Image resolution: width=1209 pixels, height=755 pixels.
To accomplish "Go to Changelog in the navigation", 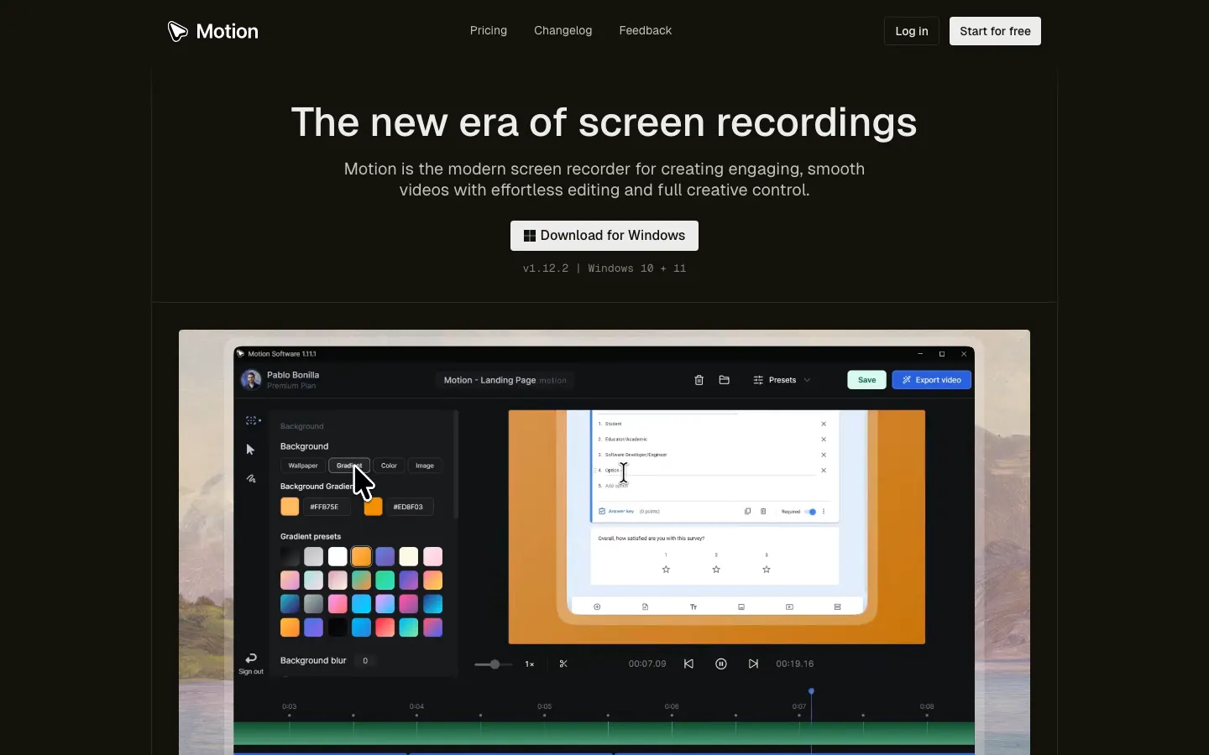I will point(563,30).
